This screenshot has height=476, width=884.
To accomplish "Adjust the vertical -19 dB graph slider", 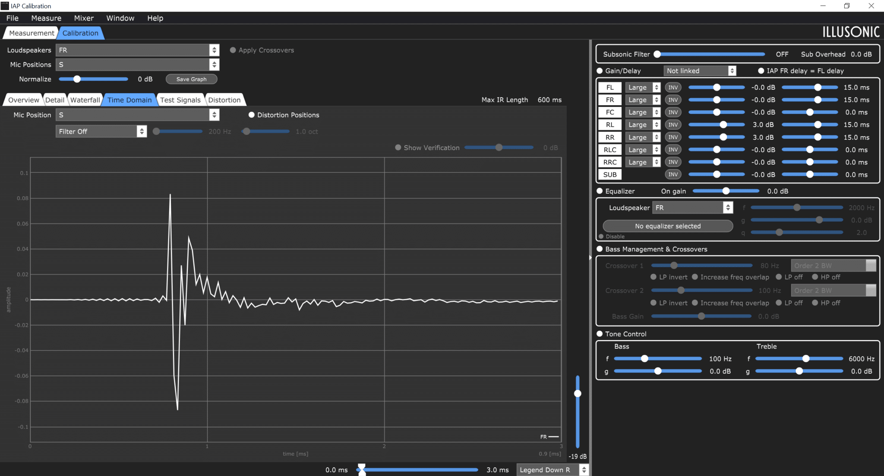I will [x=578, y=412].
